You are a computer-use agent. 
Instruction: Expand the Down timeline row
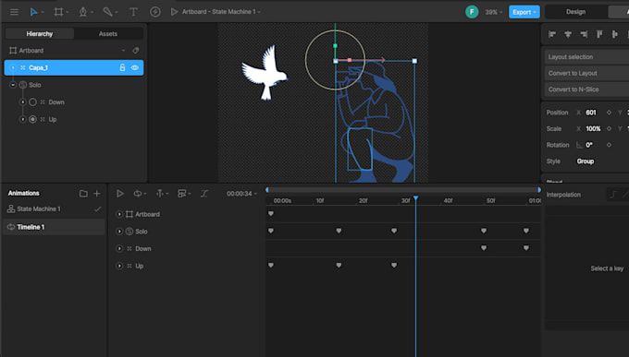[x=119, y=248]
